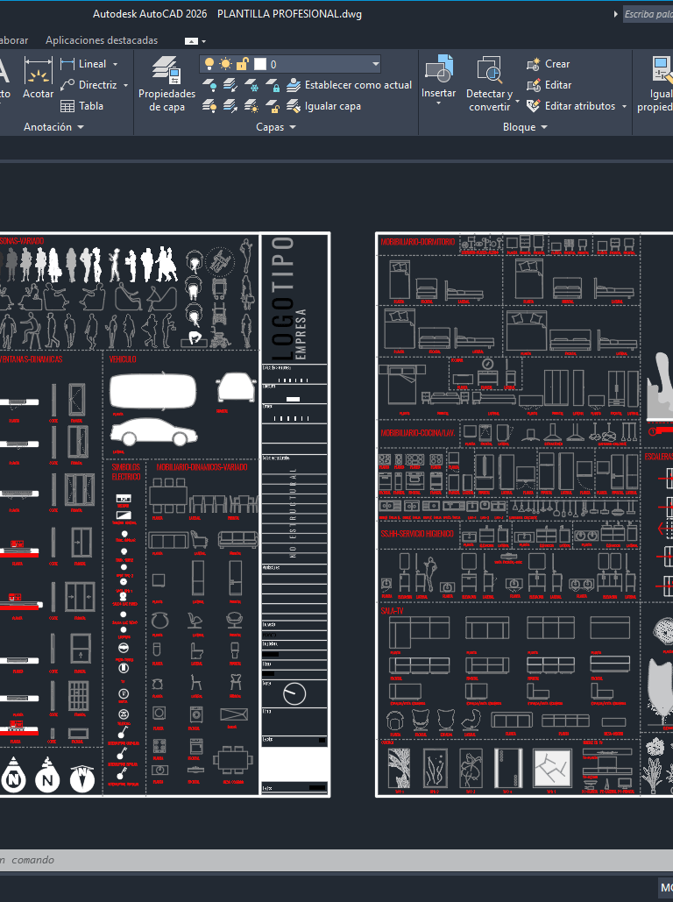Expand the Directriz dropdown arrow

[x=125, y=85]
